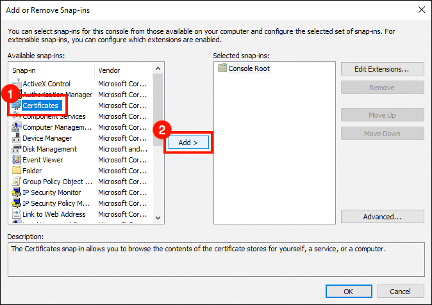Screen dimensions: 432x305
Task: Select the IP Security Monitor icon
Action: pos(17,192)
